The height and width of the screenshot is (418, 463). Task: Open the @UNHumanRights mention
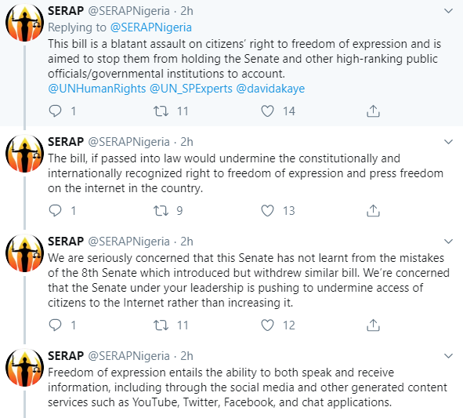(x=97, y=89)
